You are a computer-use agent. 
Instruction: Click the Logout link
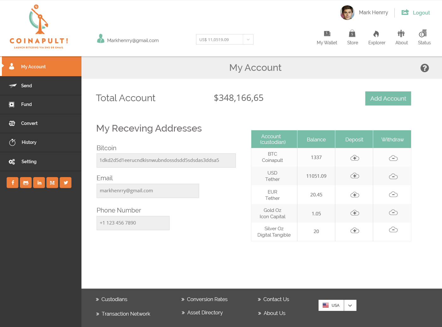click(421, 13)
